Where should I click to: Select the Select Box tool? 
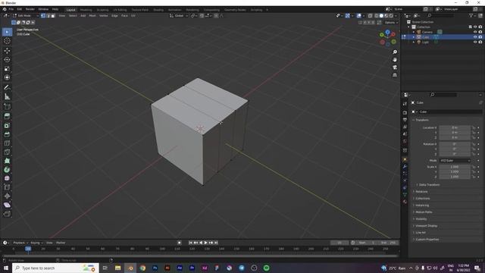pyautogui.click(x=7, y=32)
